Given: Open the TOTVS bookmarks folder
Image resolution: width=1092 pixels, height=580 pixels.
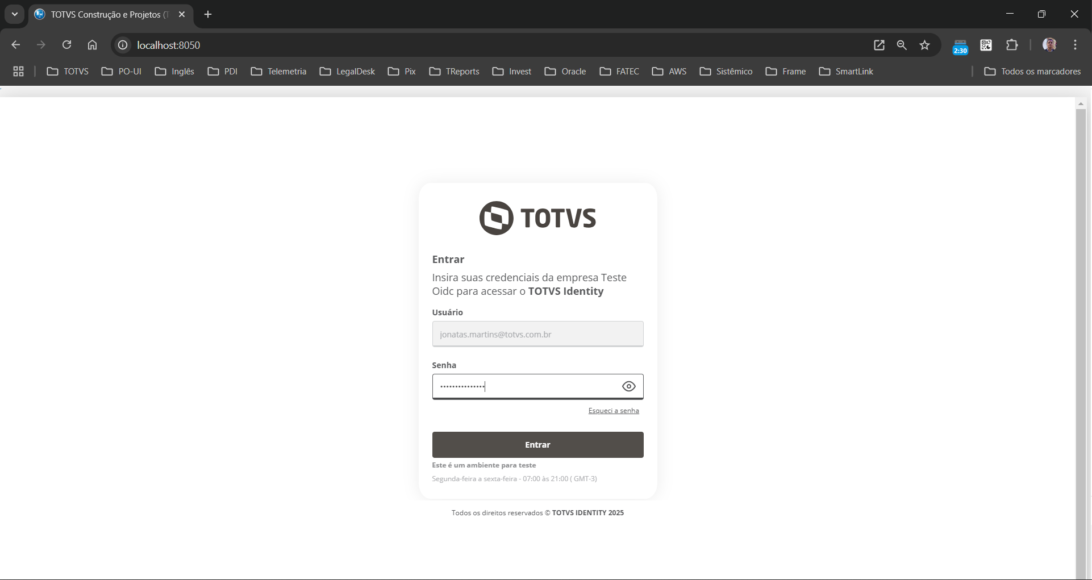Looking at the screenshot, I should tap(68, 72).
